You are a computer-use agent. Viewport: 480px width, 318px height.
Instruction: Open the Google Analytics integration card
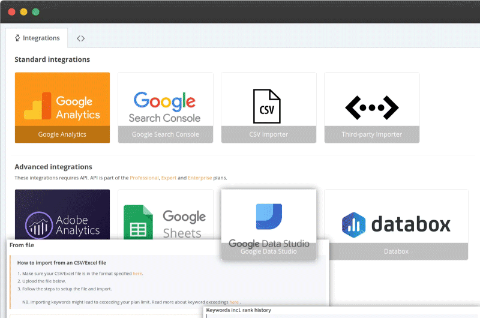coord(62,107)
